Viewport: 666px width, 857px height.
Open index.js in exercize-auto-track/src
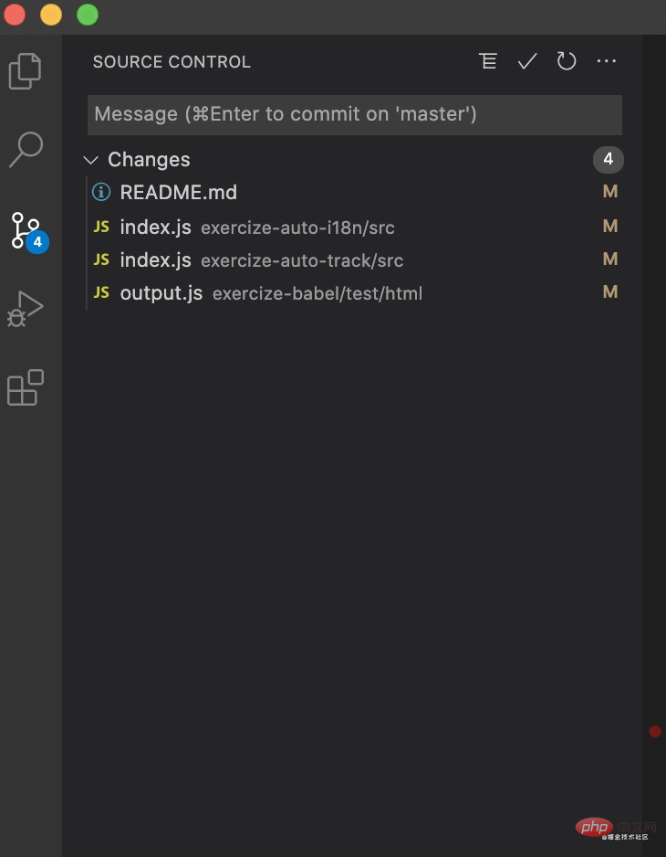pyautogui.click(x=156, y=260)
